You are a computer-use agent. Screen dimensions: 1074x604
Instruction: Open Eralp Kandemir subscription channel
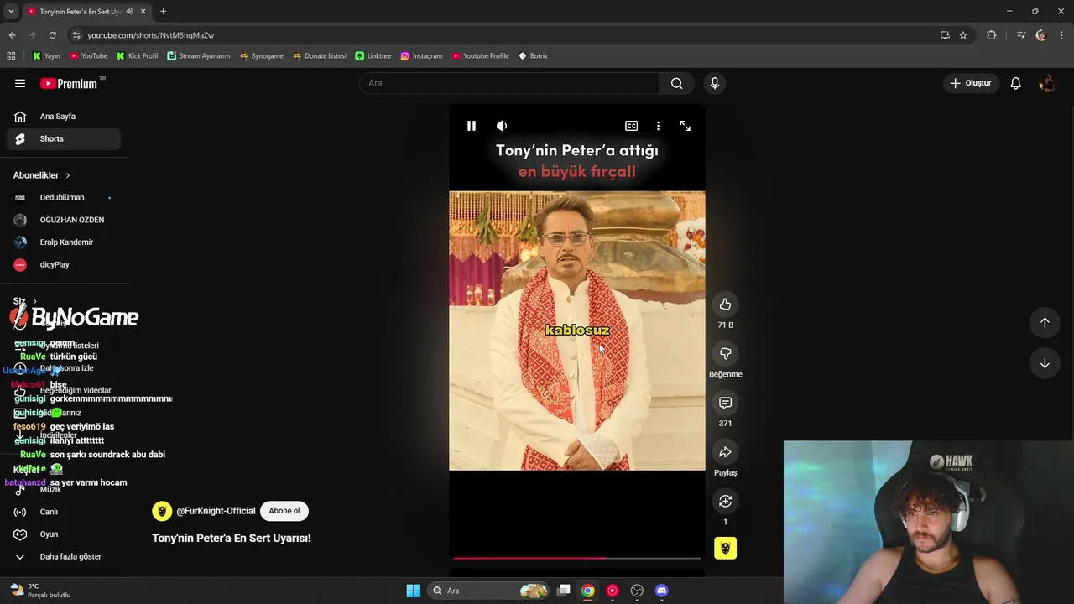point(63,242)
